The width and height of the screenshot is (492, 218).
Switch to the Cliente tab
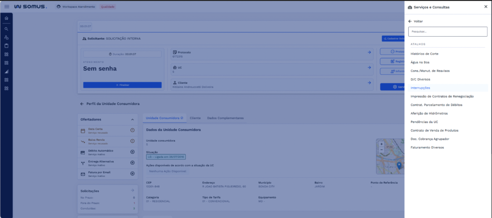point(195,118)
